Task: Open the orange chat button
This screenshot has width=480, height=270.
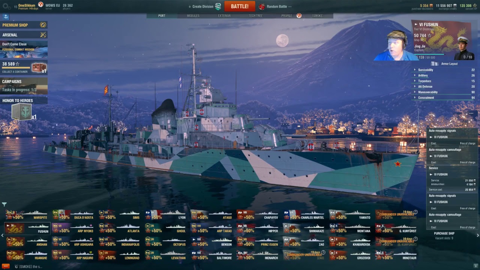Action: click(x=6, y=266)
